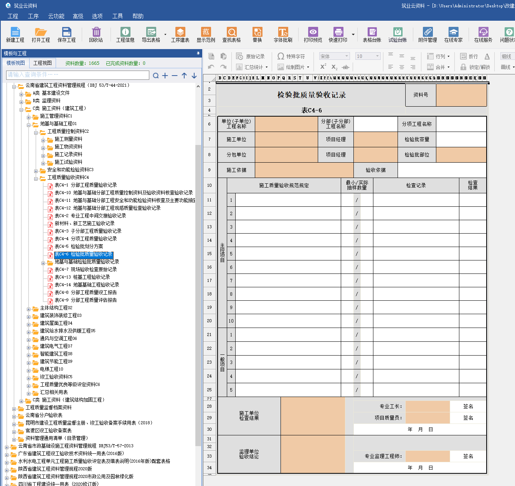Switch to 模板视图 tab
Image resolution: width=515 pixels, height=486 pixels.
[15, 63]
